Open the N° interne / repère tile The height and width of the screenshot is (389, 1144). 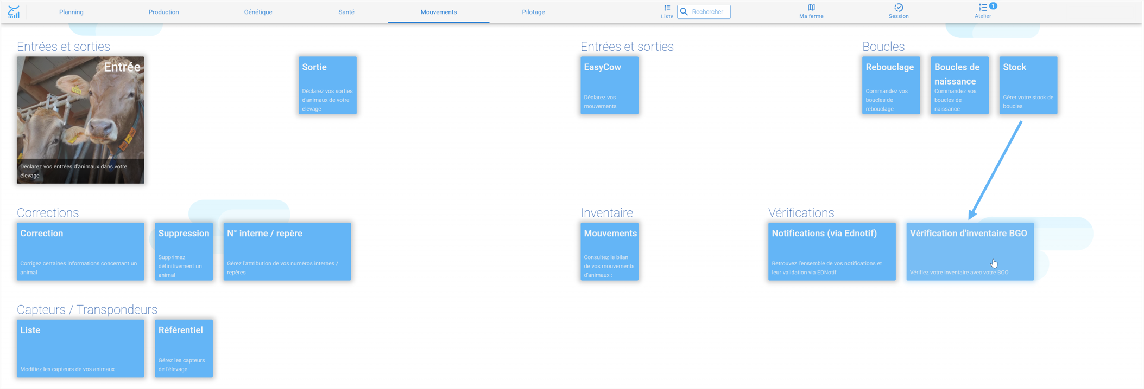coord(287,251)
